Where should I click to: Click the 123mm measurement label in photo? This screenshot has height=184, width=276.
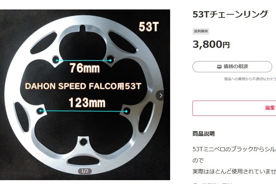click(x=87, y=103)
